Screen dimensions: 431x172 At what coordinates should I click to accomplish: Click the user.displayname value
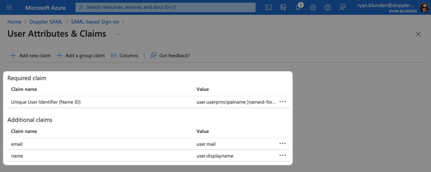215,156
